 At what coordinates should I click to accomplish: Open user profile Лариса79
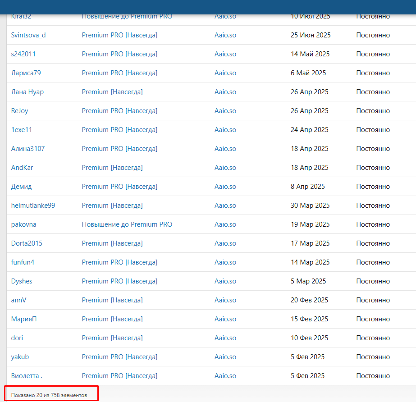[26, 73]
